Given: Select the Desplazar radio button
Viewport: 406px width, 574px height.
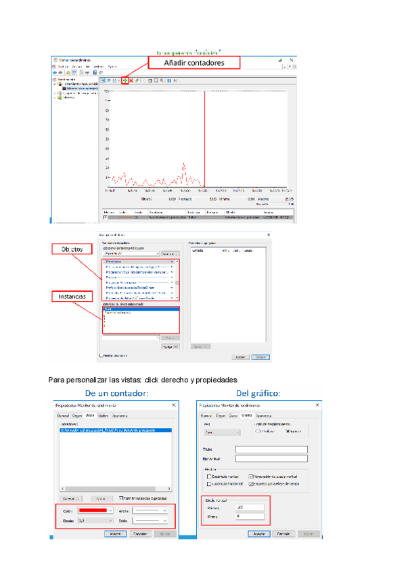Looking at the screenshot, I should click(x=257, y=431).
